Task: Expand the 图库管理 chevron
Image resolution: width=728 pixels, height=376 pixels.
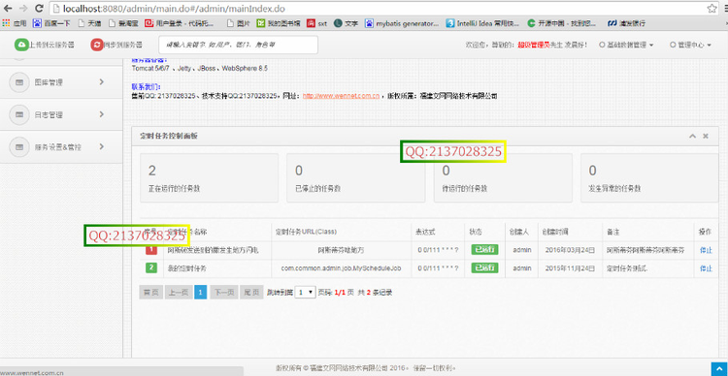Action: [102, 82]
